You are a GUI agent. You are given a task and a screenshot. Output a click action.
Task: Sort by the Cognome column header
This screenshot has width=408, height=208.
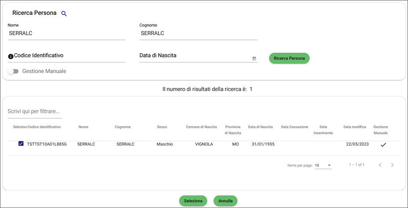click(123, 127)
